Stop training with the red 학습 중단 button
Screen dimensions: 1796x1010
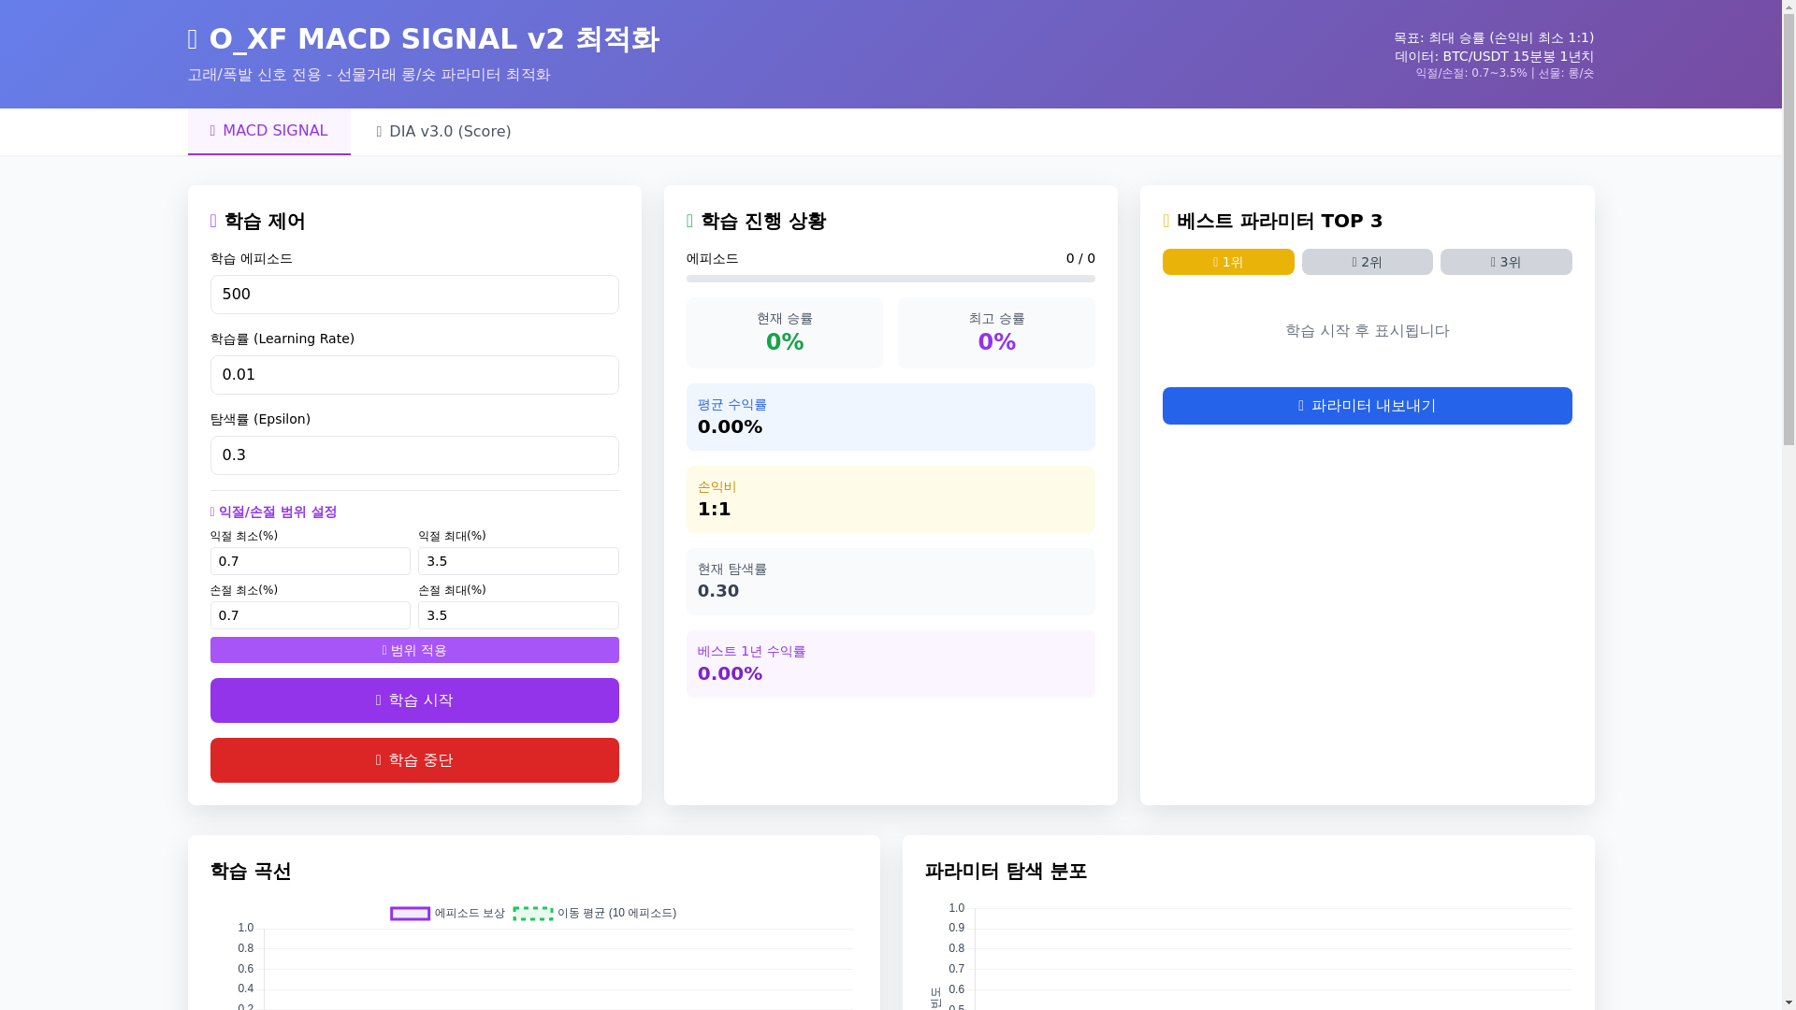[414, 760]
